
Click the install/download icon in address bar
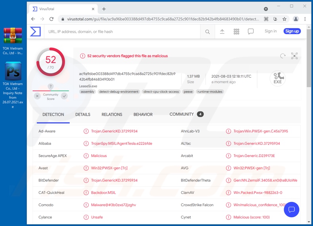275,19
